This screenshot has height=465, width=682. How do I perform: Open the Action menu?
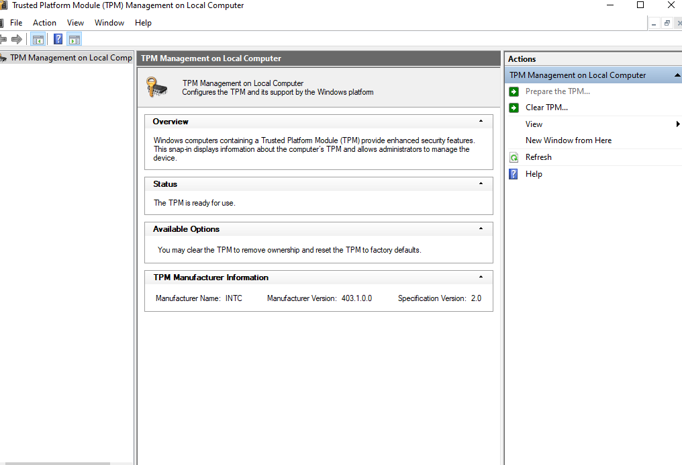pos(44,23)
